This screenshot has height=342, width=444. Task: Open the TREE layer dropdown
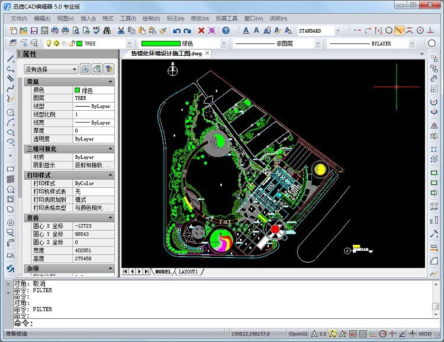(x=129, y=44)
